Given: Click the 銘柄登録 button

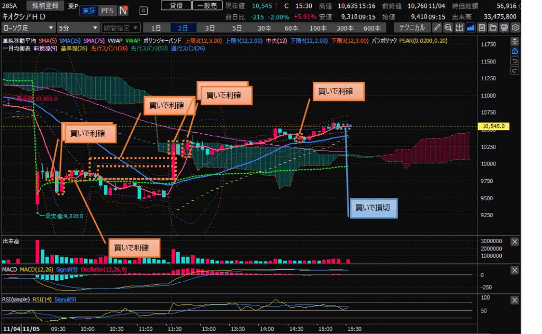Looking at the screenshot, I should (x=45, y=6).
